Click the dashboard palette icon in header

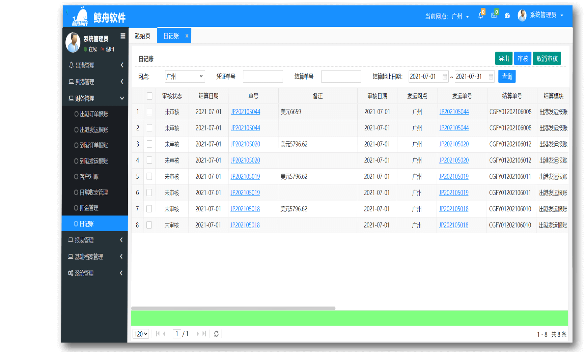(507, 16)
